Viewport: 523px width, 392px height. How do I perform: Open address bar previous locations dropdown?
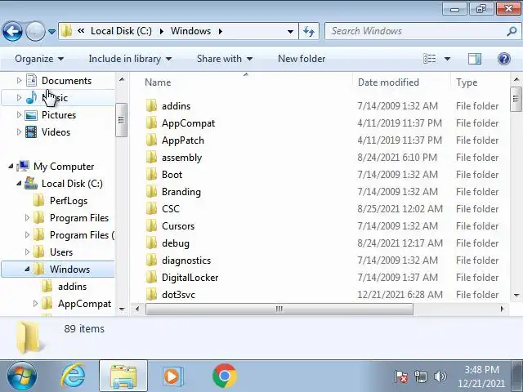(x=290, y=32)
